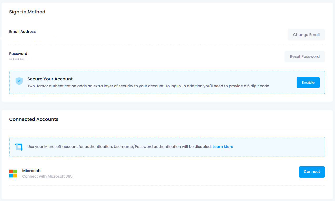Select the Connect with Microsoft 365 text
335x201 pixels.
coord(48,176)
